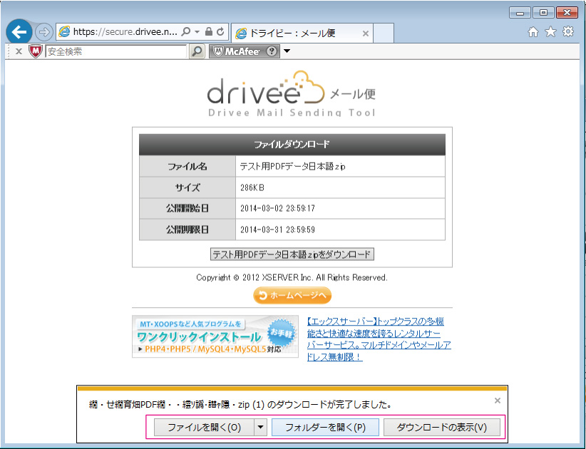Click the security lock icon in address bar
Viewport: 586px width, 449px height.
(209, 32)
